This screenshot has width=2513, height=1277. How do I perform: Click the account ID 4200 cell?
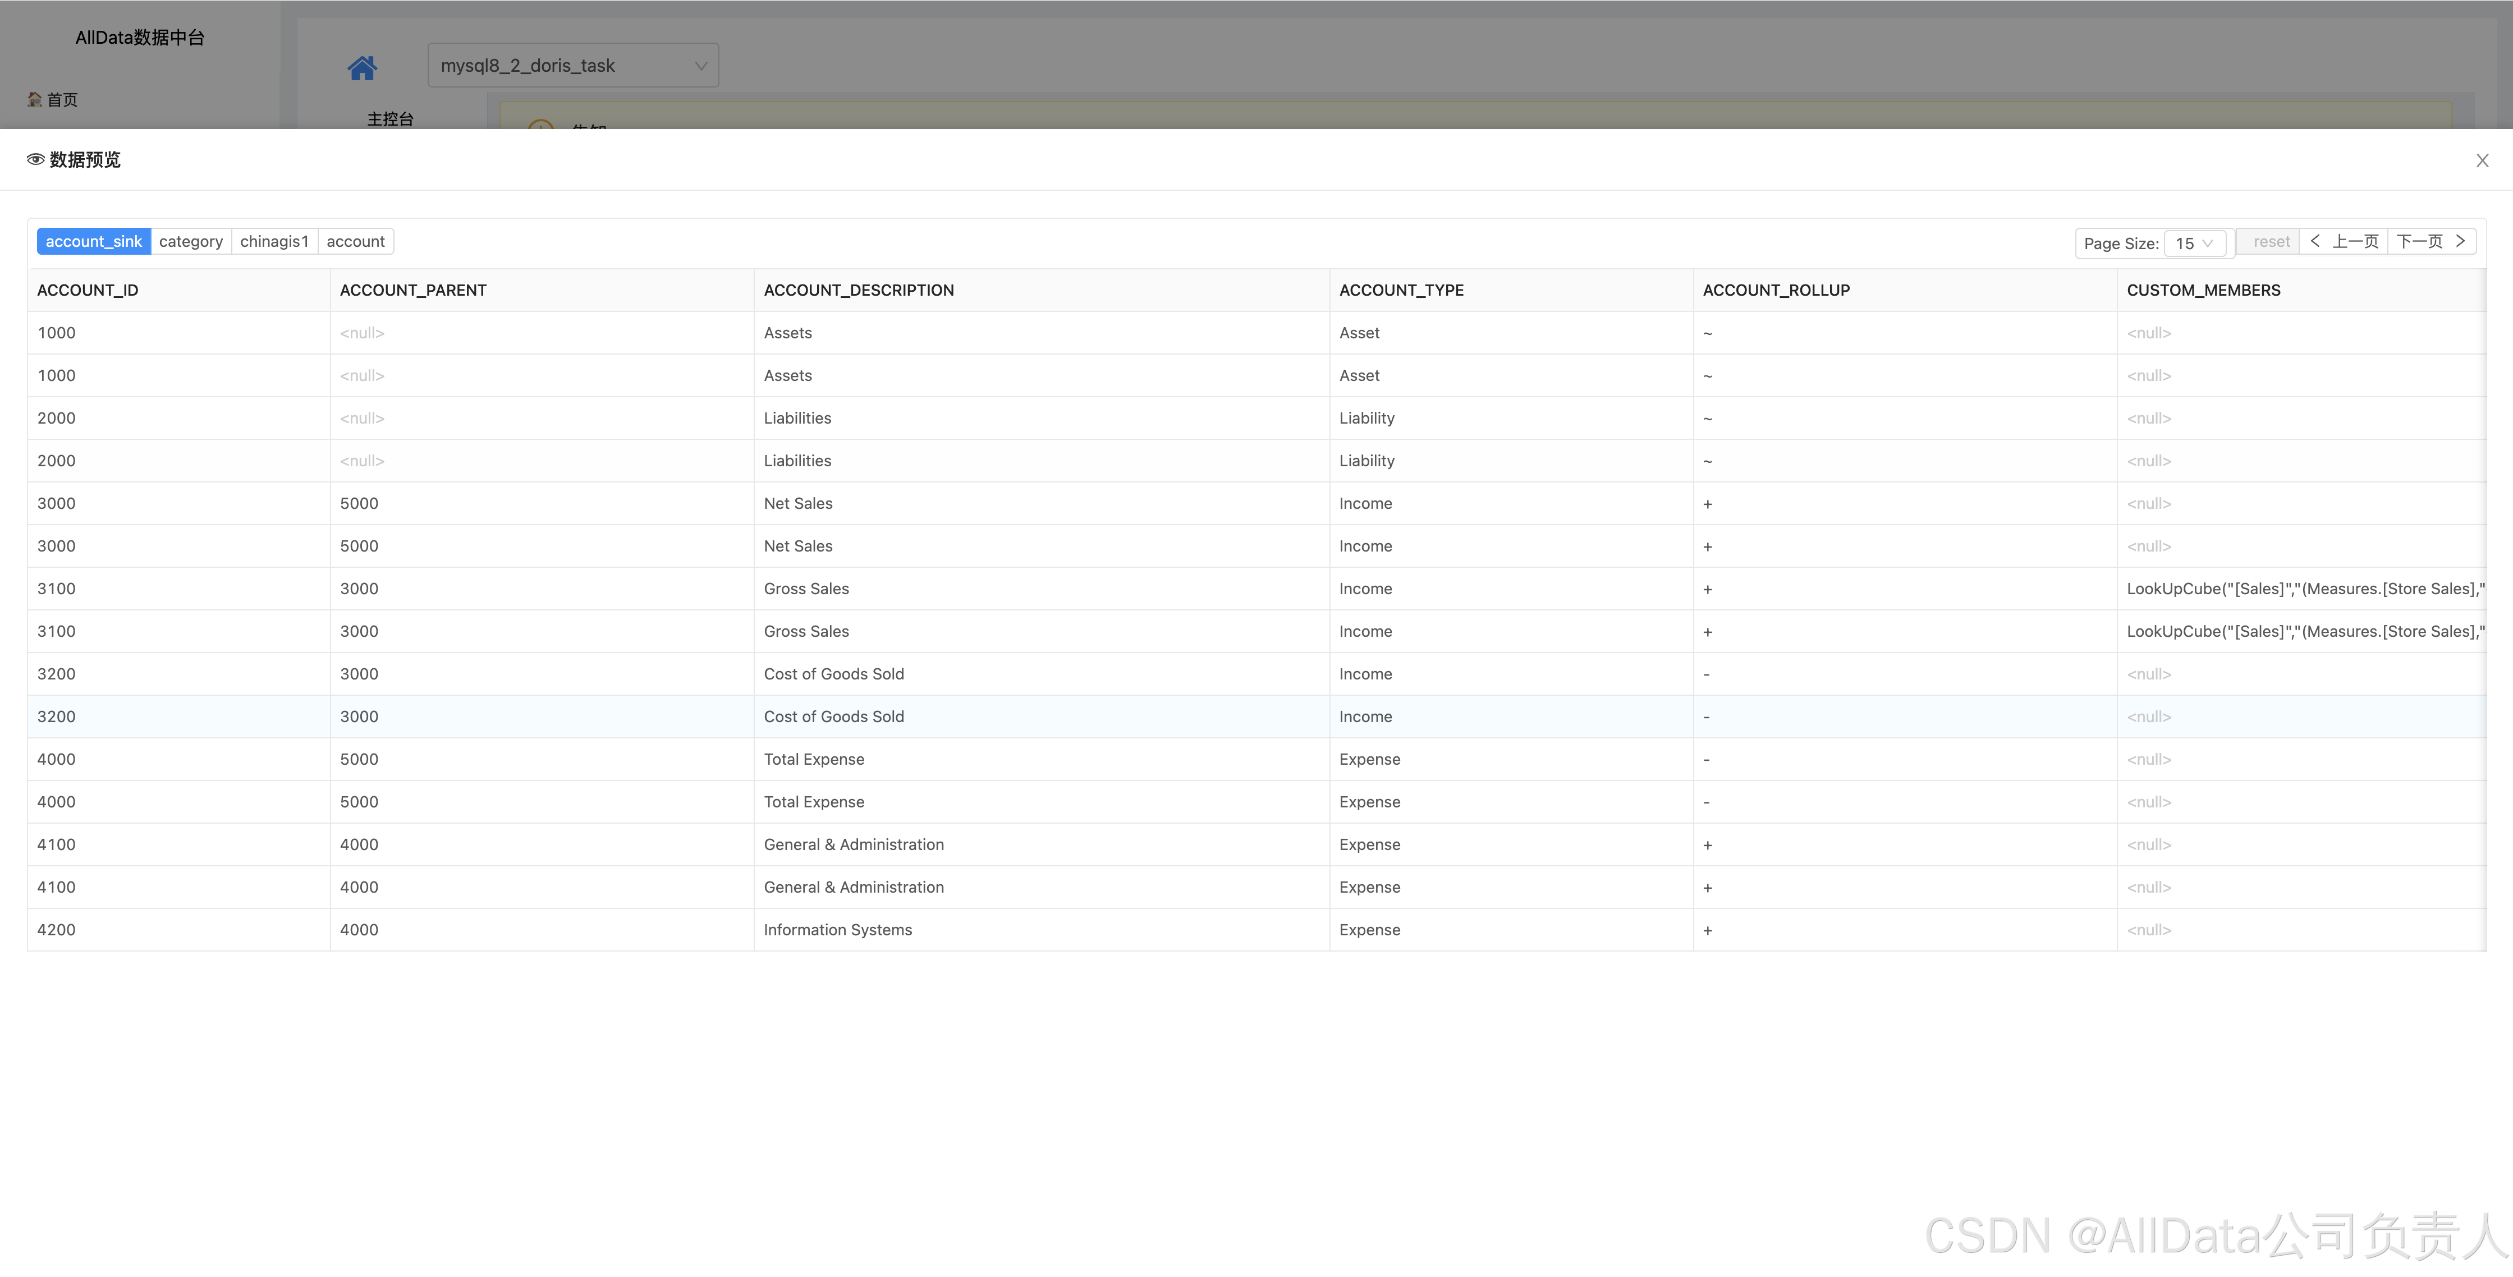coord(178,930)
